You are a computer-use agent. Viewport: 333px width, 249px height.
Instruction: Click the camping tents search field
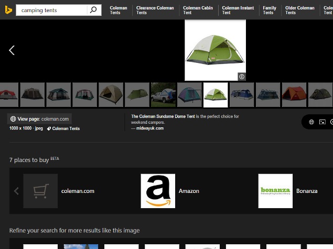[x=51, y=10]
